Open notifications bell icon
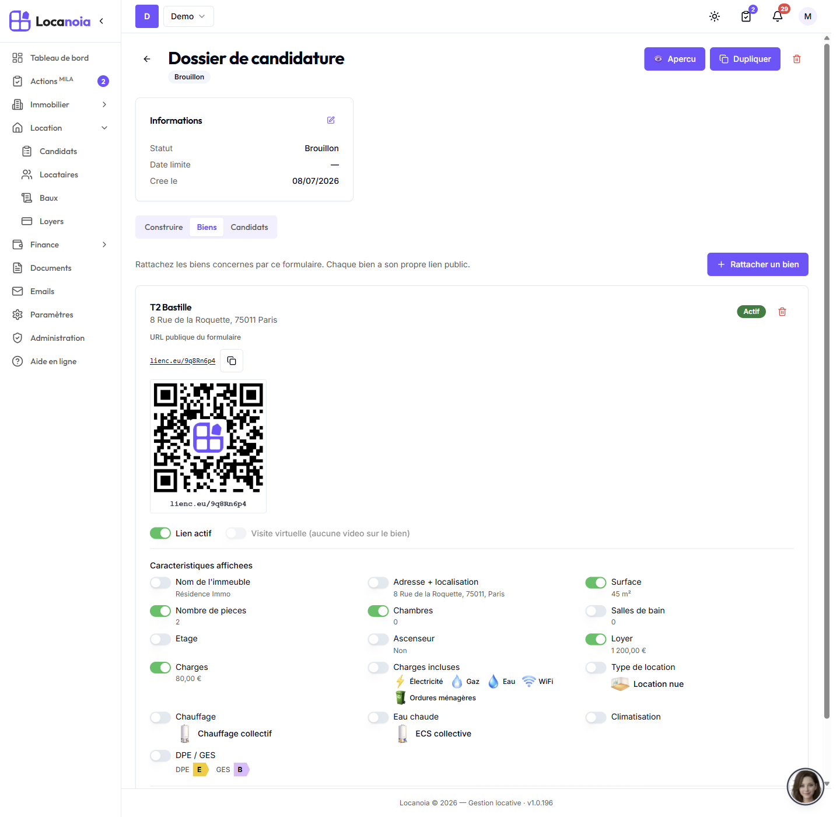This screenshot has height=817, width=840. coord(778,16)
